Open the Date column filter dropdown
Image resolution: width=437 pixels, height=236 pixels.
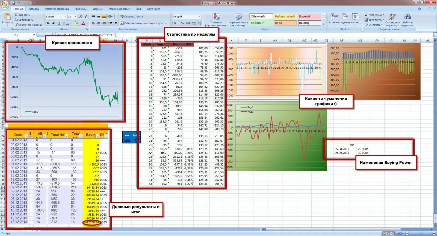[x=26, y=136]
